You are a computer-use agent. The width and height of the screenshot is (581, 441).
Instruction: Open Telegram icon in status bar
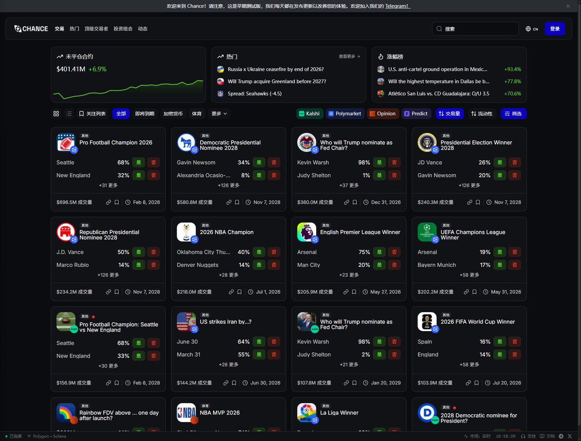[561, 436]
